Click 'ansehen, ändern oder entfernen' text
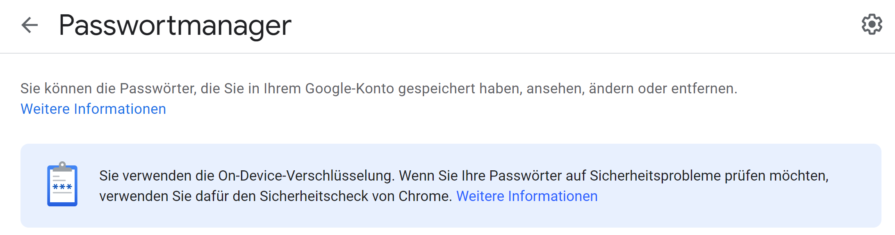This screenshot has width=895, height=235. coord(631,88)
